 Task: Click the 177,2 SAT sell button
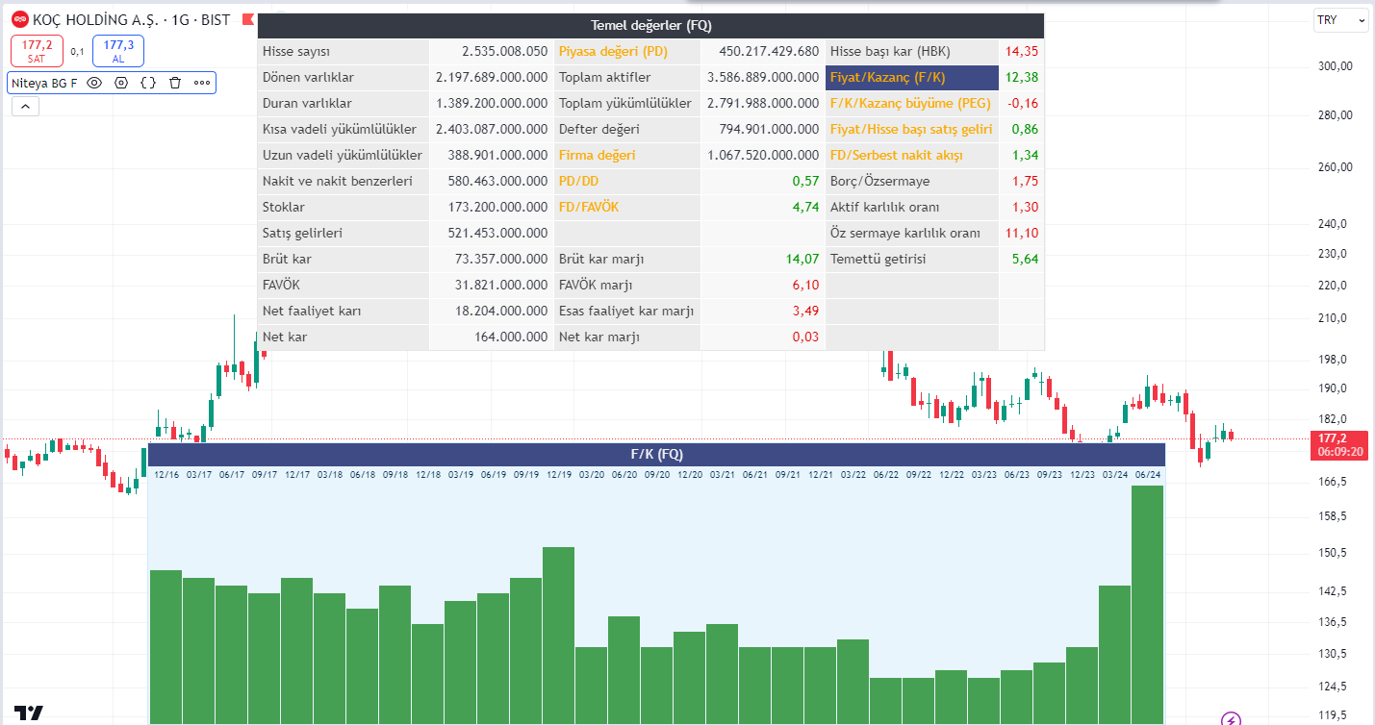point(37,50)
